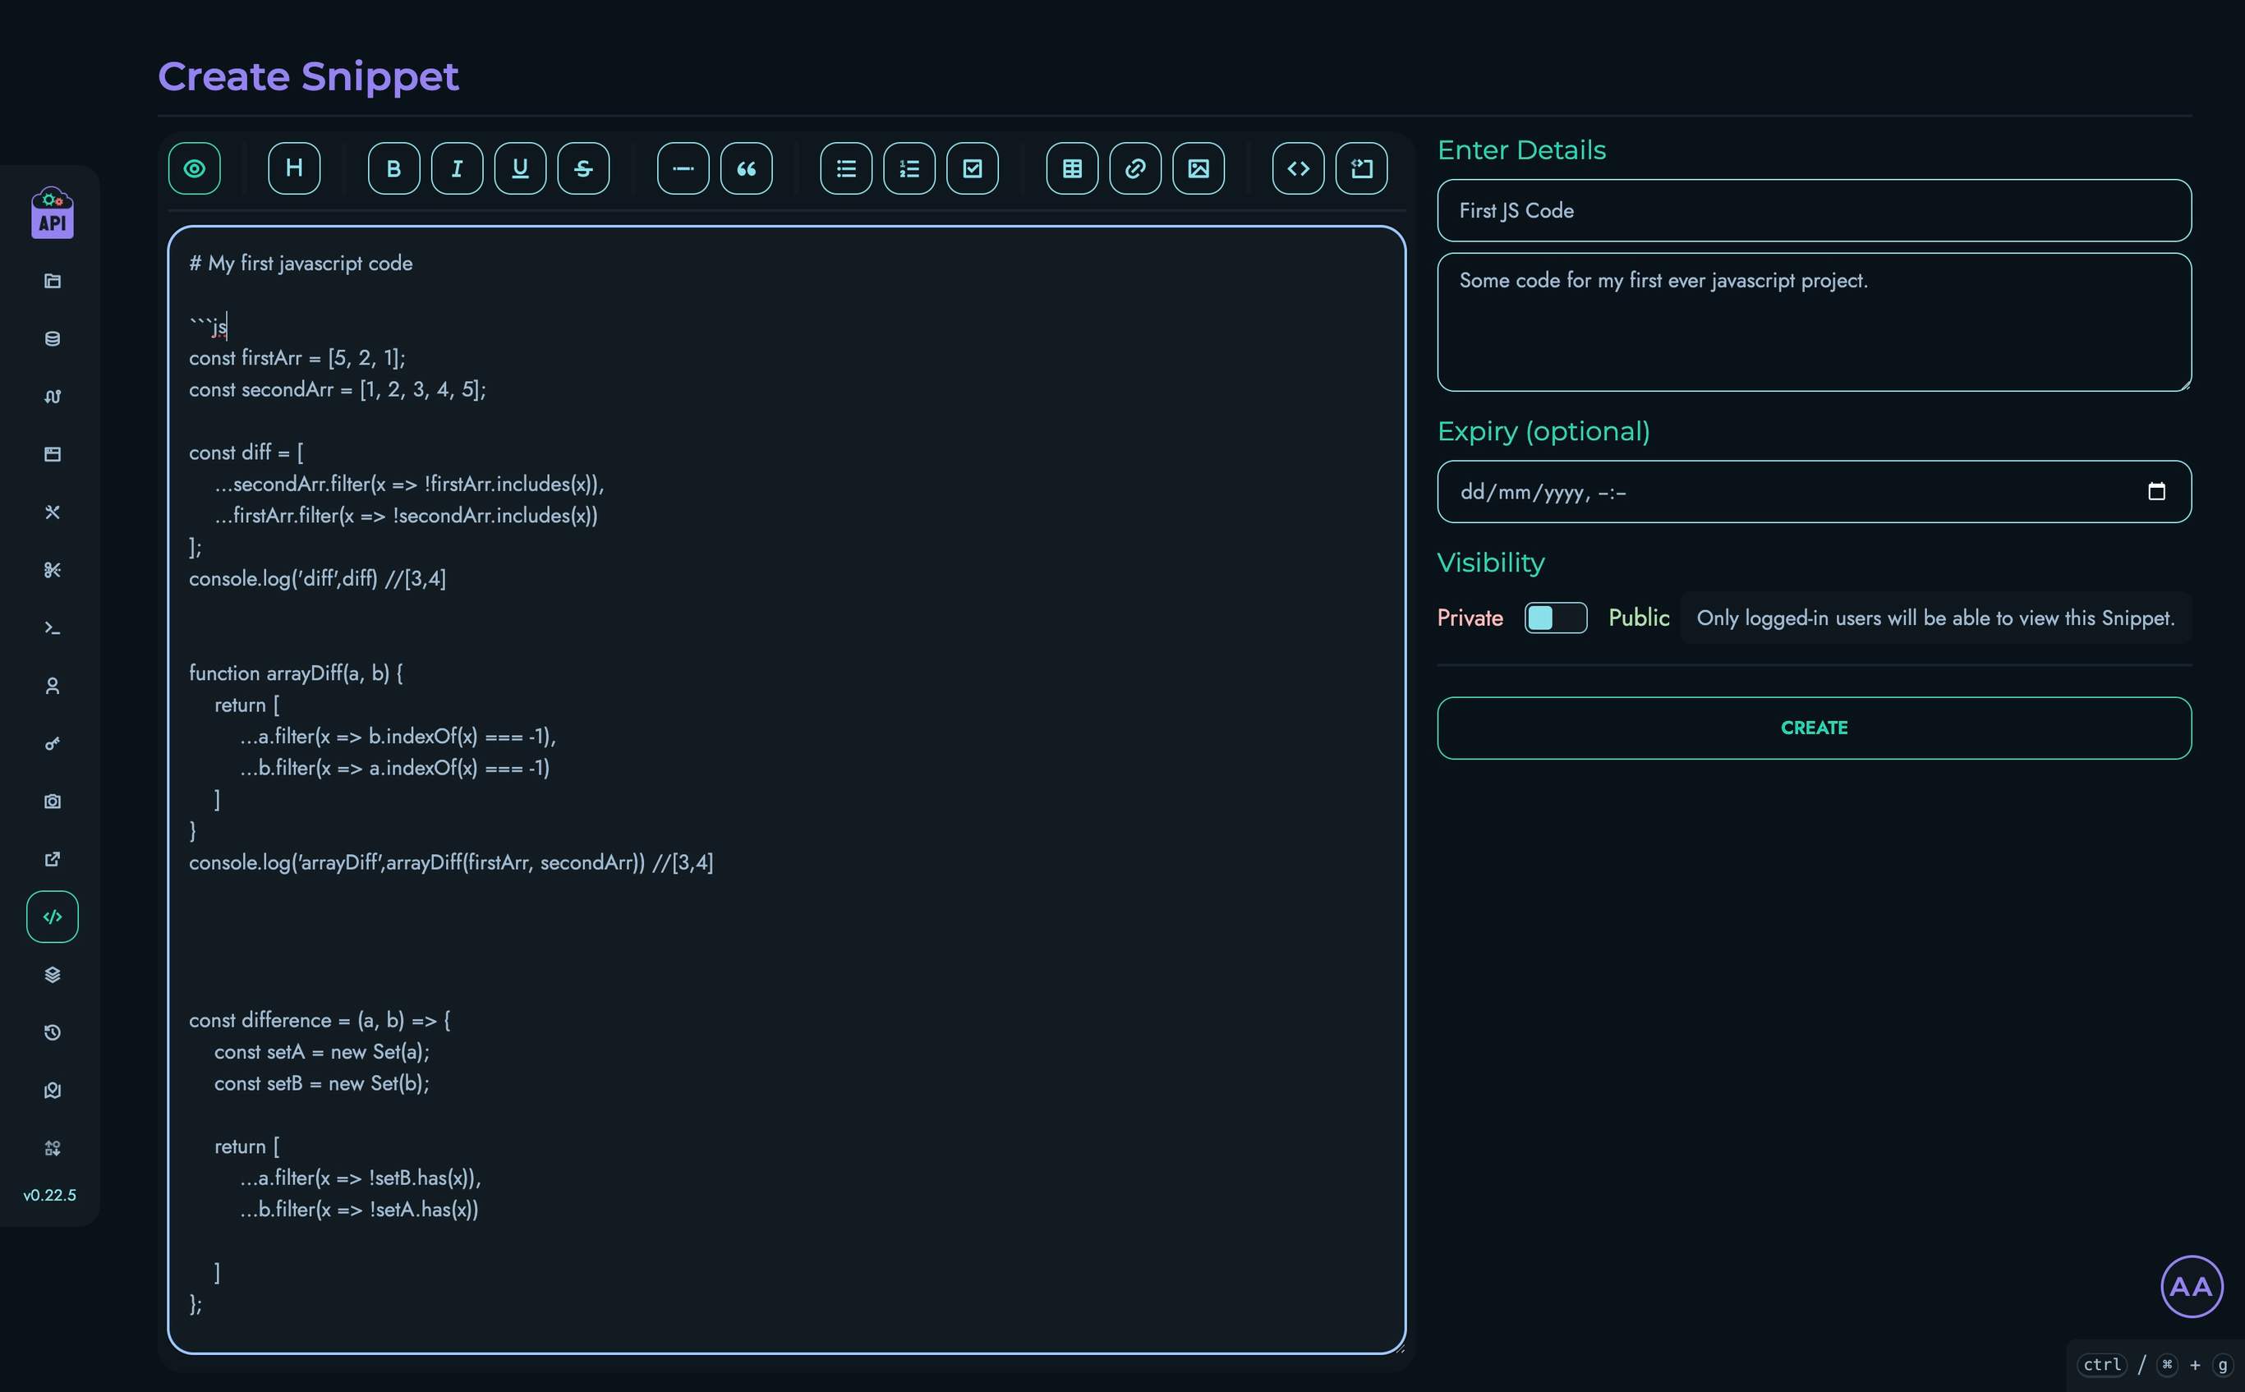Insert a checklist item

973,168
